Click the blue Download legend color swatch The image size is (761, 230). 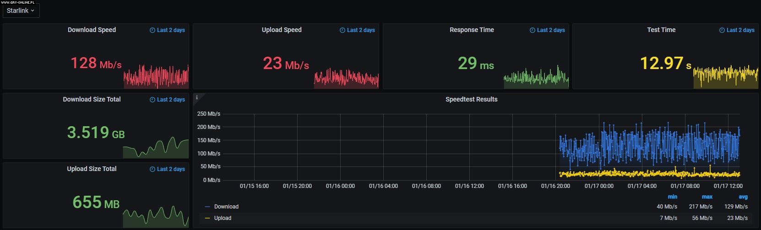[x=207, y=207]
